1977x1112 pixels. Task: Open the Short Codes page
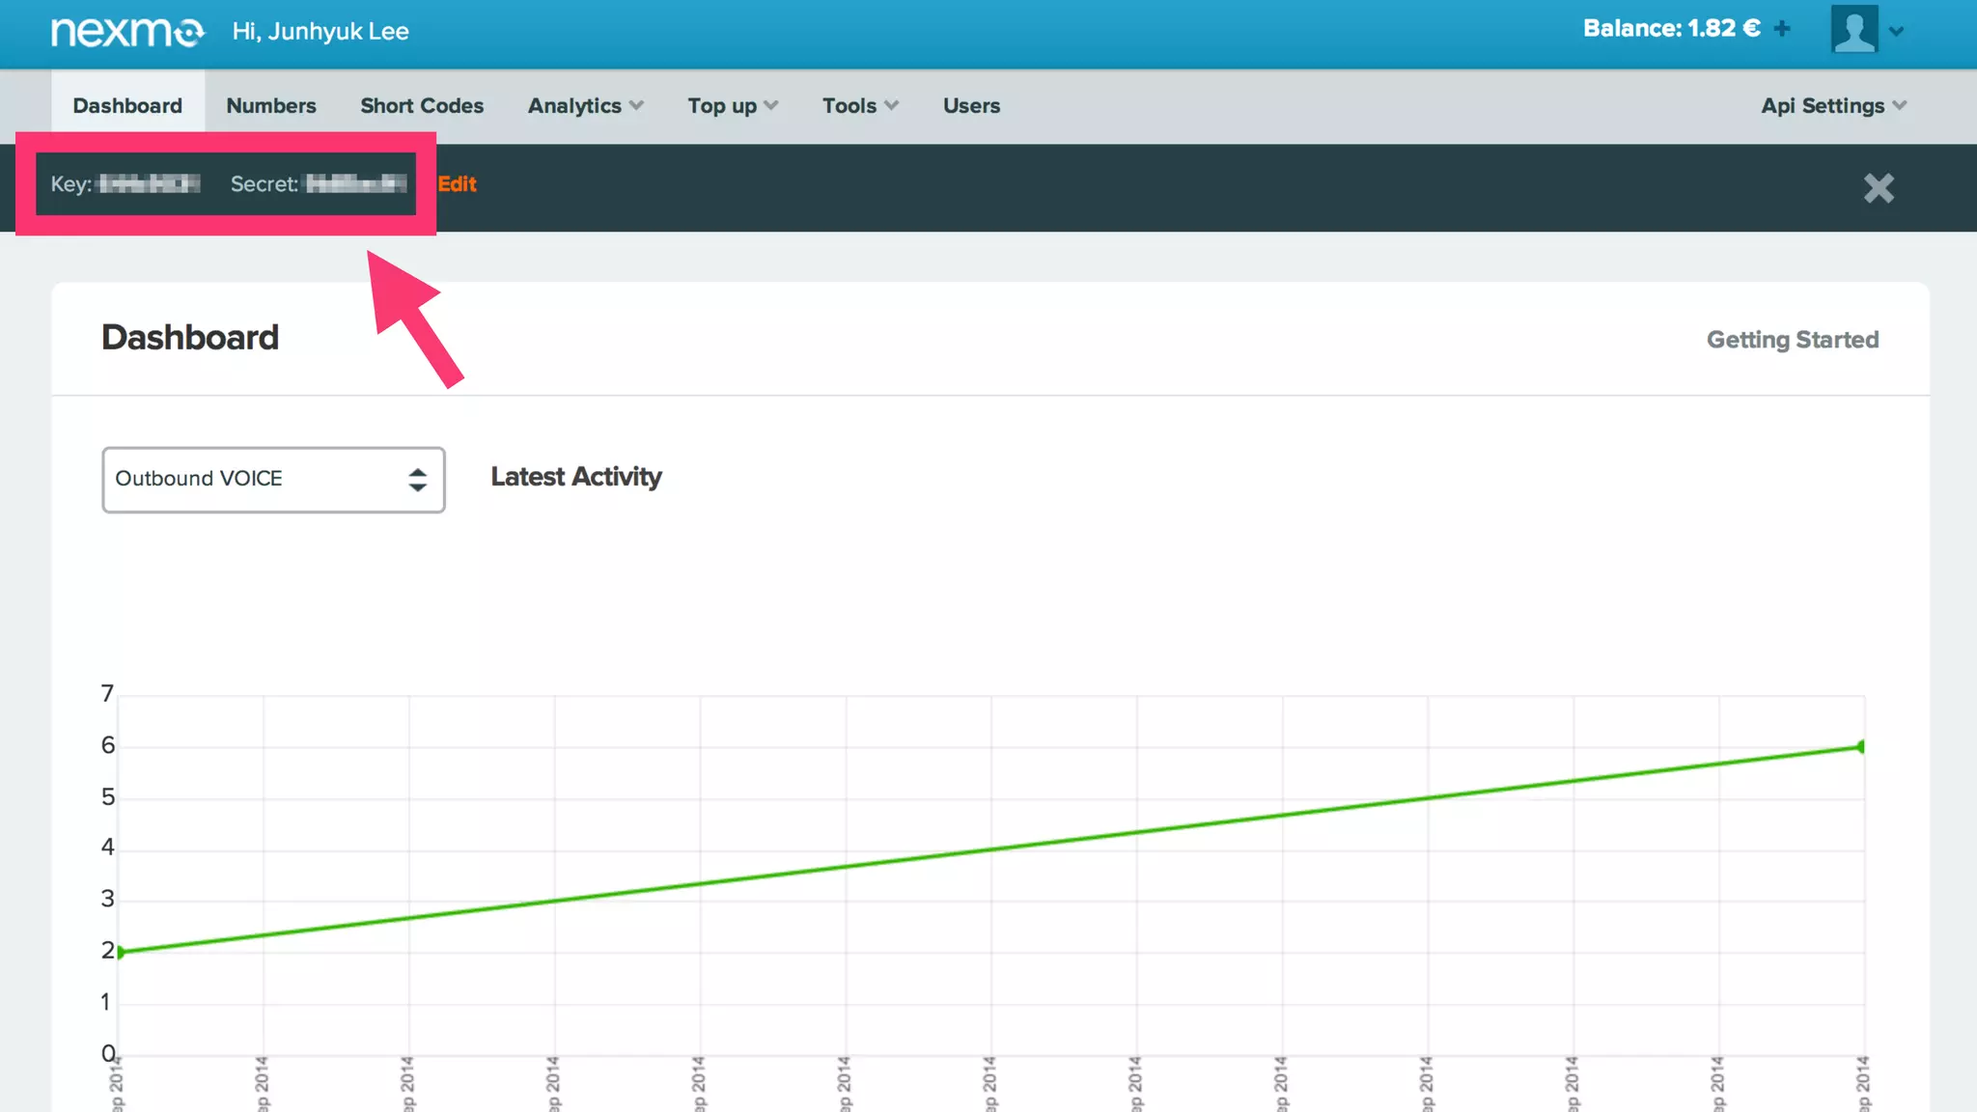(422, 105)
